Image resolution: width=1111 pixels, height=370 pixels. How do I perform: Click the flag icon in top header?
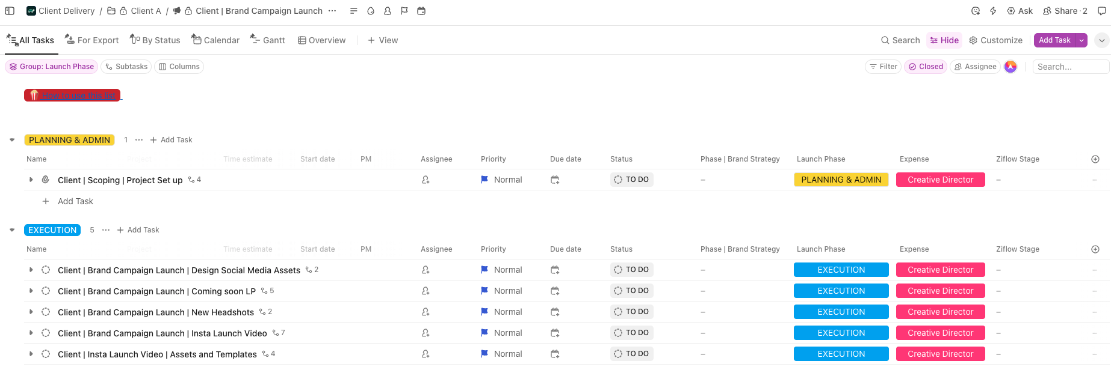[x=404, y=11]
